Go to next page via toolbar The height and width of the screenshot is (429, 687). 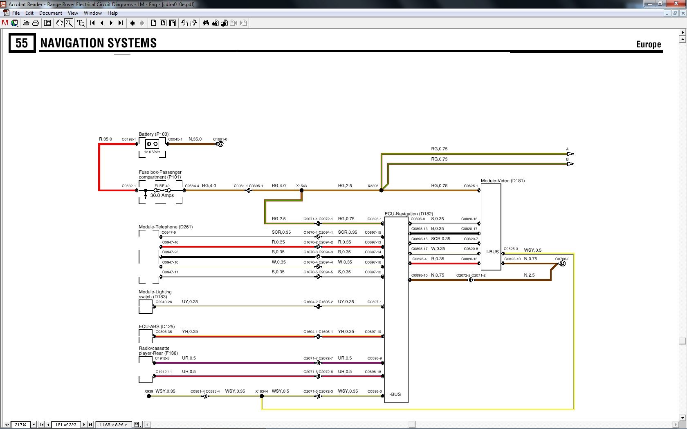[111, 23]
